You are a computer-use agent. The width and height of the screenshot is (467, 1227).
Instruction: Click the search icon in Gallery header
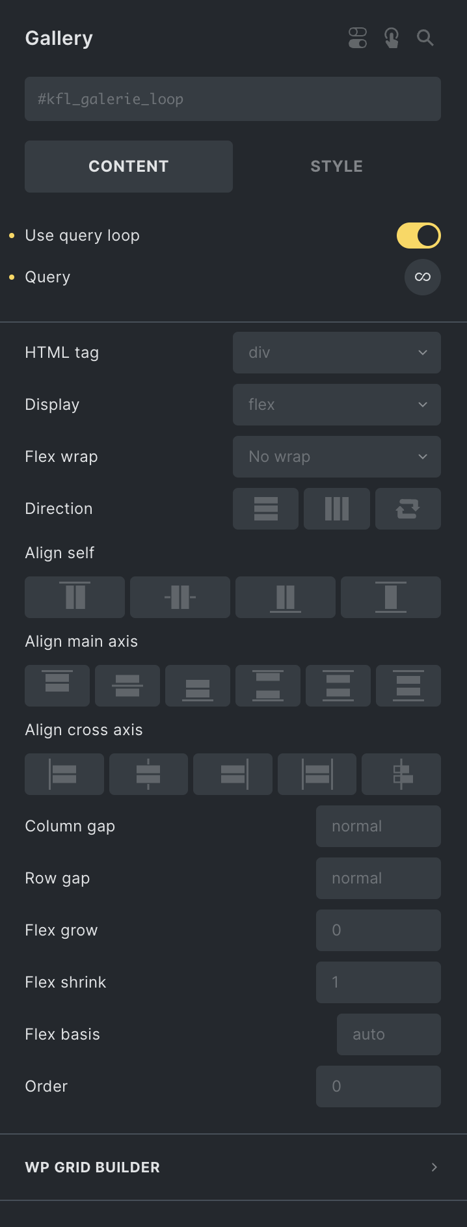tap(425, 38)
